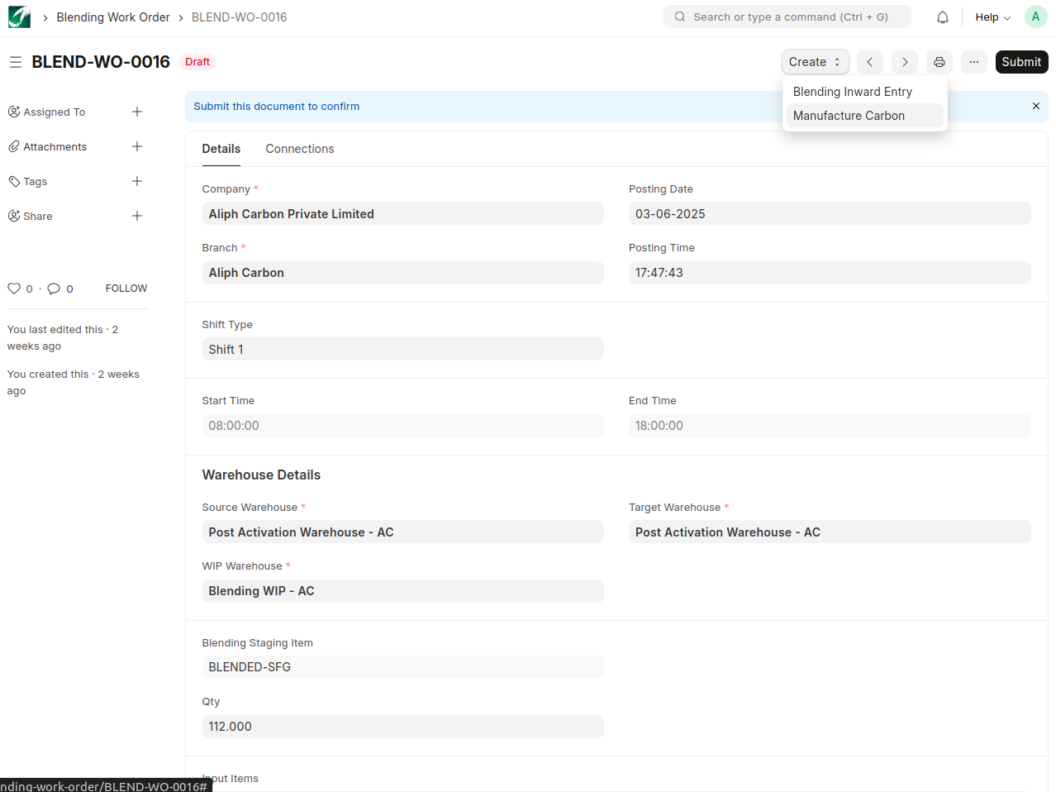
Task: Toggle sidebar with hamburger icon
Action: click(16, 62)
